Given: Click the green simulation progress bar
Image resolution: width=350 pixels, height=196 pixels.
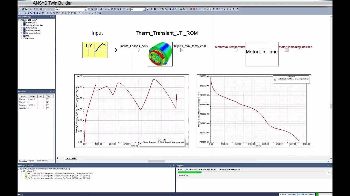Looking at the screenshot, I should (189, 172).
